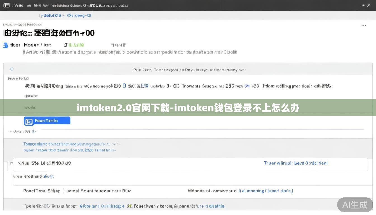Open the blue 'Toriuto olant' link
The height and width of the screenshot is (215, 376).
coord(35,144)
